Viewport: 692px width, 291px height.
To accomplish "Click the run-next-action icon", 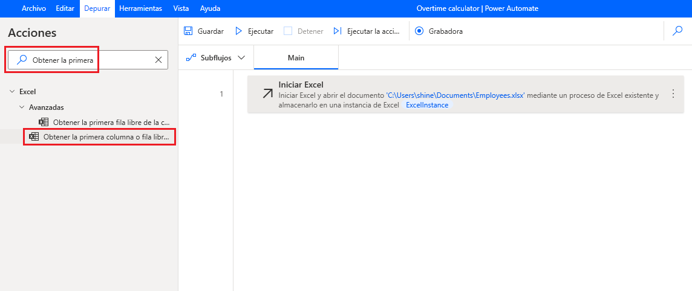I will [x=338, y=31].
